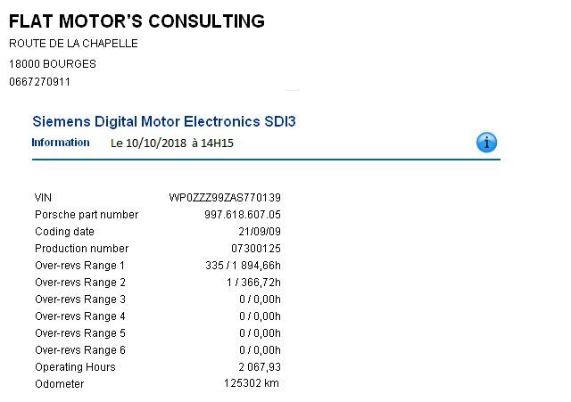Select the Operating Hours value 2 067,93
This screenshot has height=402, width=571.
[260, 367]
